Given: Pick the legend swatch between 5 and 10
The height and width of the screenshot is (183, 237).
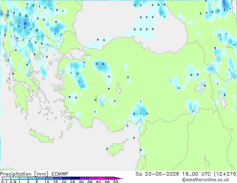Looking at the screenshot, I should [41, 178].
